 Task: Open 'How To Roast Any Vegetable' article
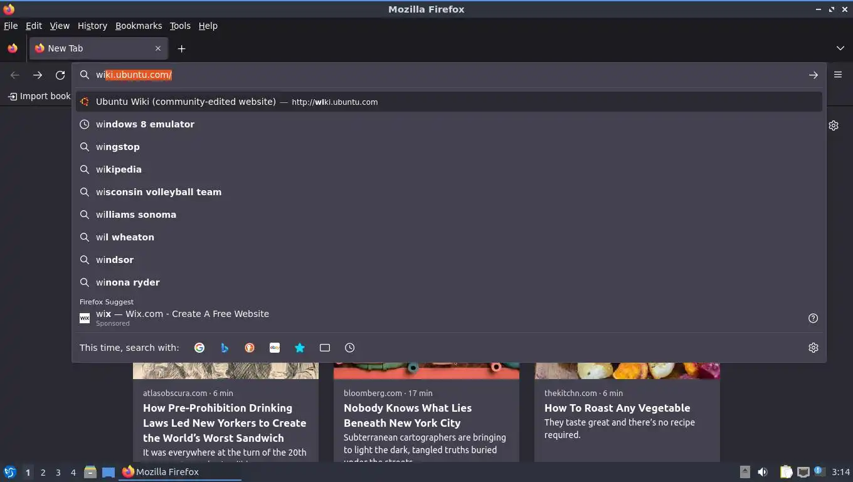pyautogui.click(x=617, y=408)
